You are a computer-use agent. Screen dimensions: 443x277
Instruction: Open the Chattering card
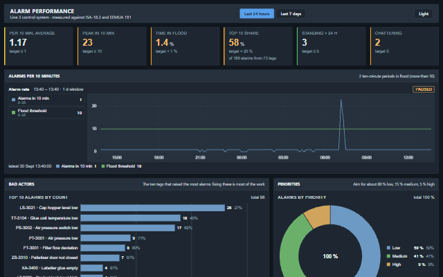(x=404, y=46)
